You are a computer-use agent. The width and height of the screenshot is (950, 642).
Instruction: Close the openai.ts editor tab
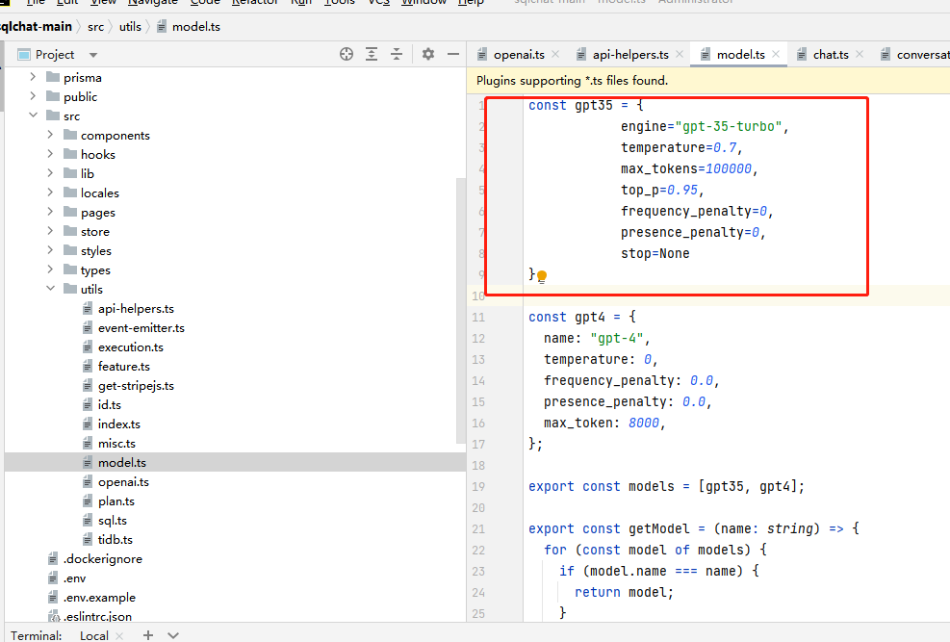pos(555,55)
